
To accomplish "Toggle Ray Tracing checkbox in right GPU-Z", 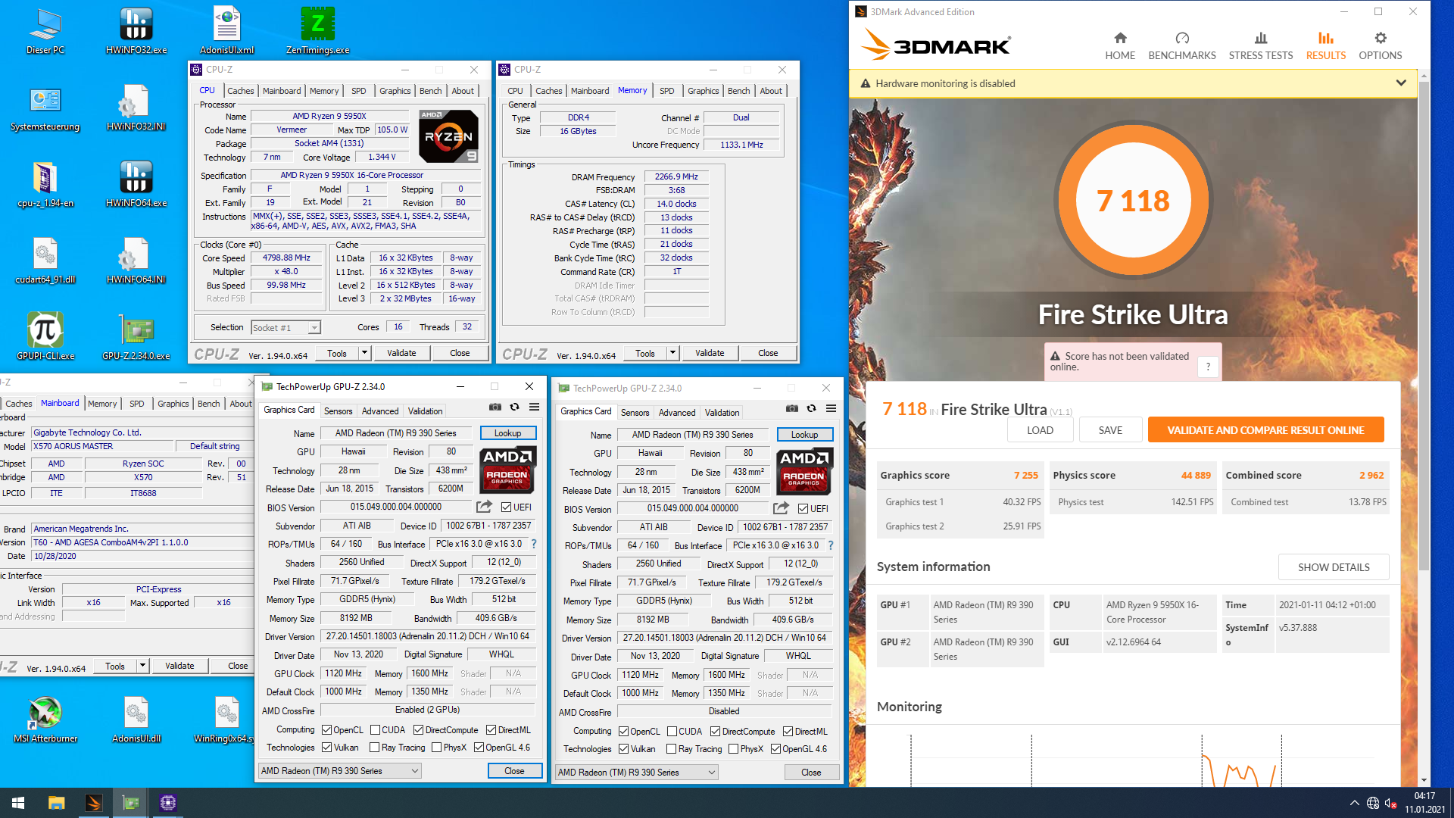I will 671,749.
